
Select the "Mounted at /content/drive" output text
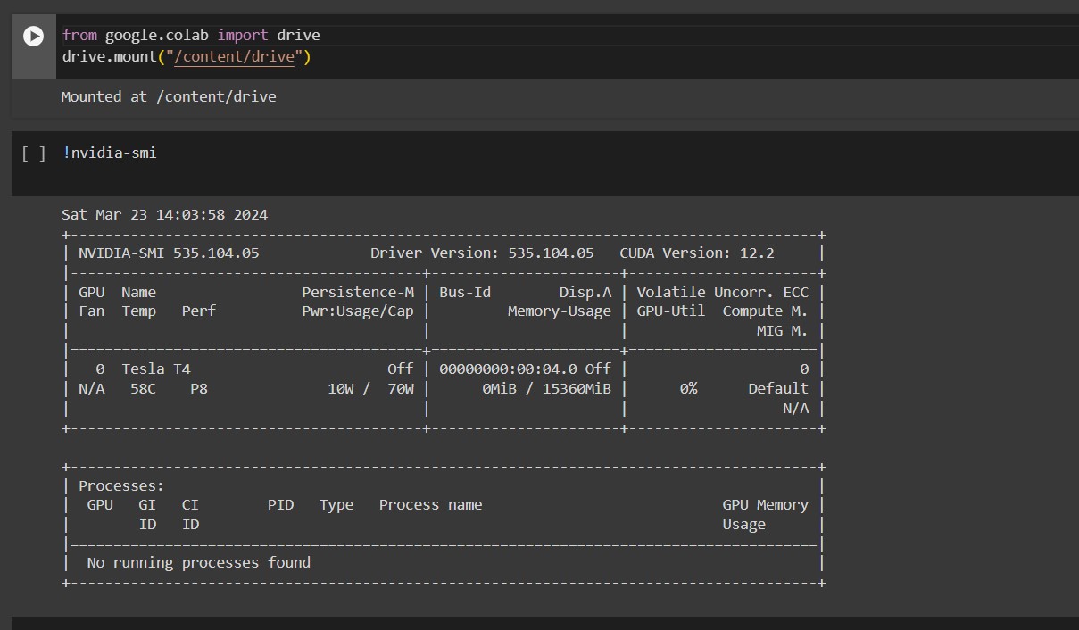tap(168, 96)
